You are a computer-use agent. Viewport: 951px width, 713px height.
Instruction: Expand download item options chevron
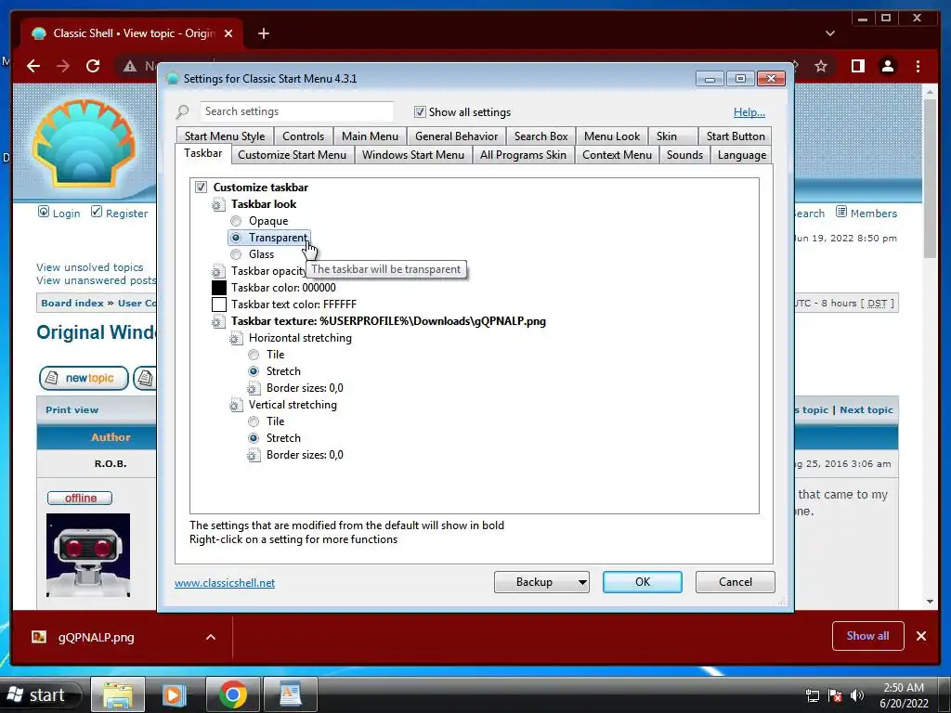(211, 637)
